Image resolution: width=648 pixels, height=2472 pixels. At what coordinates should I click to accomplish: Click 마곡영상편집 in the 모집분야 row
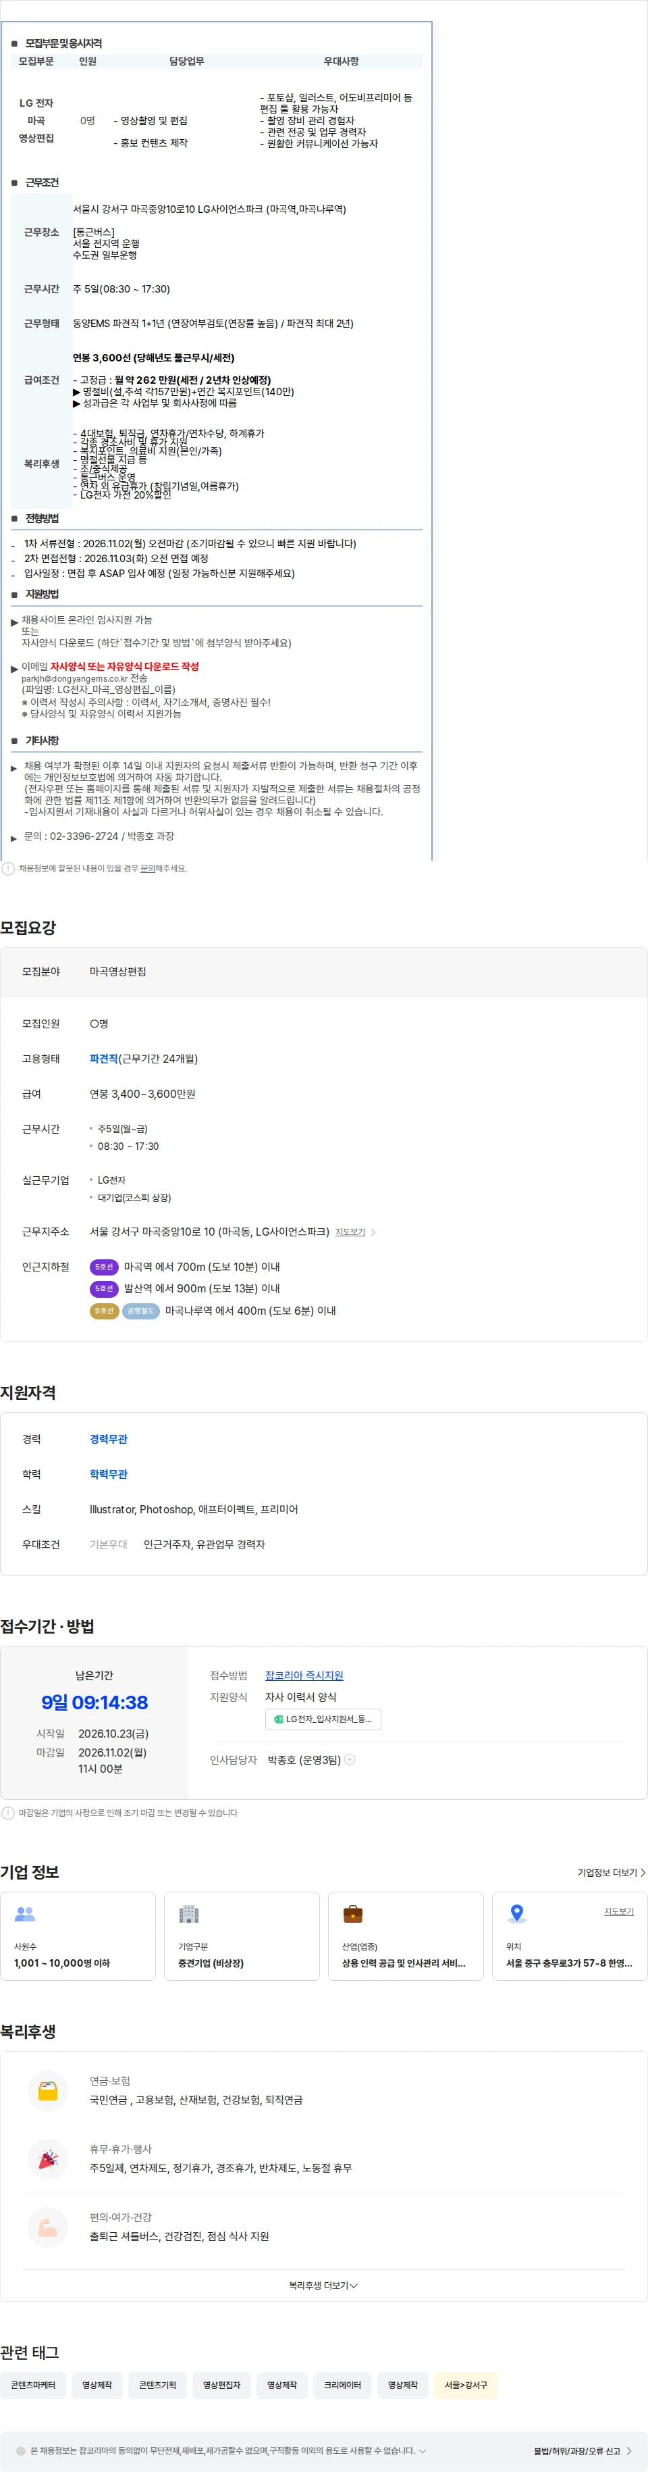[x=118, y=972]
